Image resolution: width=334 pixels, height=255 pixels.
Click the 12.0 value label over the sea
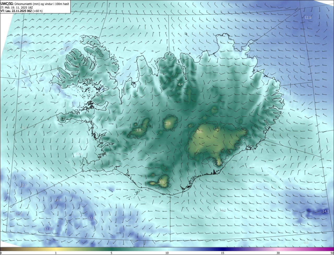point(18,214)
